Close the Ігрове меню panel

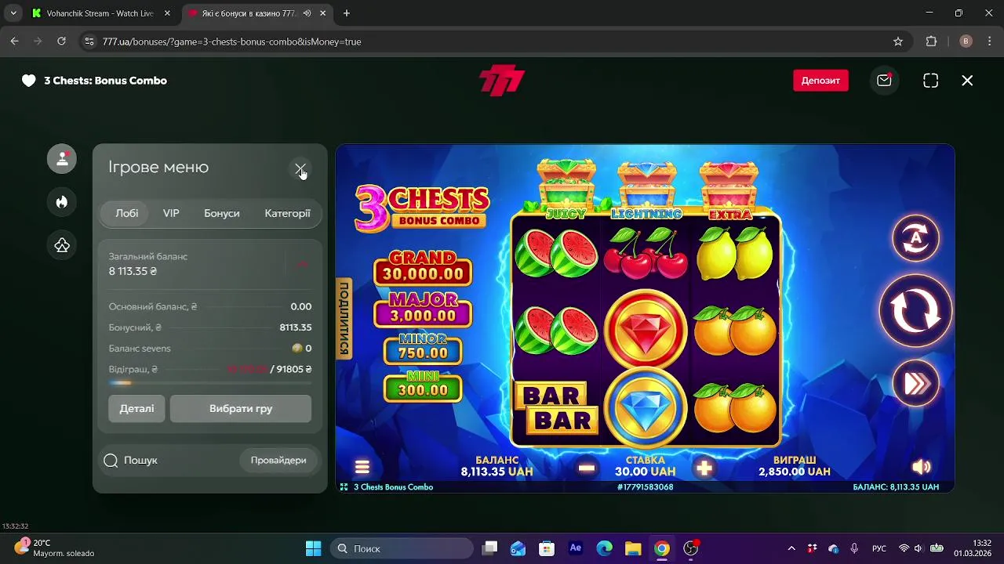pos(300,168)
